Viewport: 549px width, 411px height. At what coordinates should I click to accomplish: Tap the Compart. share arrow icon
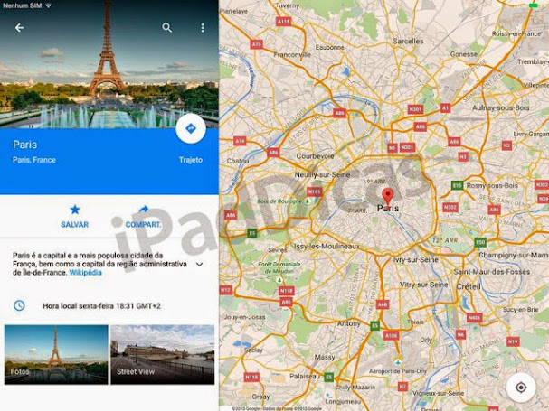click(x=144, y=210)
